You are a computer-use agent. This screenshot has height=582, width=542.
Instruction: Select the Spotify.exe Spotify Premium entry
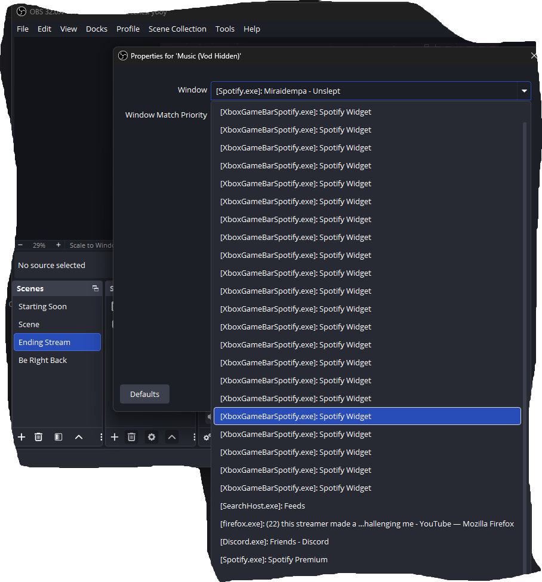(367, 559)
